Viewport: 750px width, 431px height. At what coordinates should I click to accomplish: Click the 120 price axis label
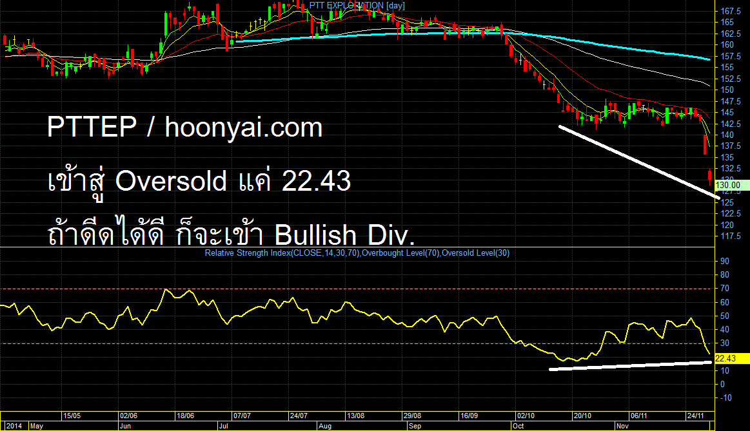tap(727, 225)
